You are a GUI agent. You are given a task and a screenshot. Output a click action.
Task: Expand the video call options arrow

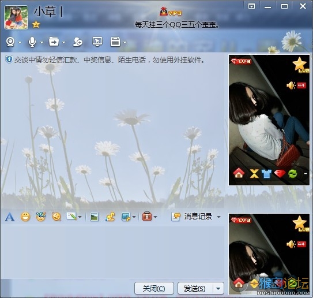(20, 42)
